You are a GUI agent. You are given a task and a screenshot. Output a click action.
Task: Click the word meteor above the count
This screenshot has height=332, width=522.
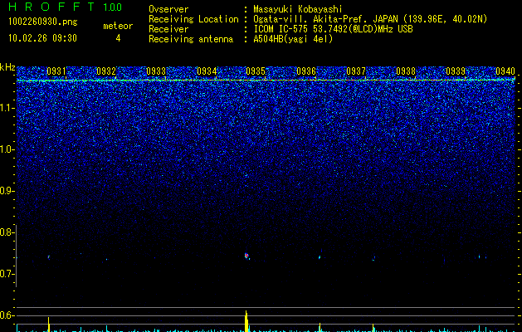118,26
